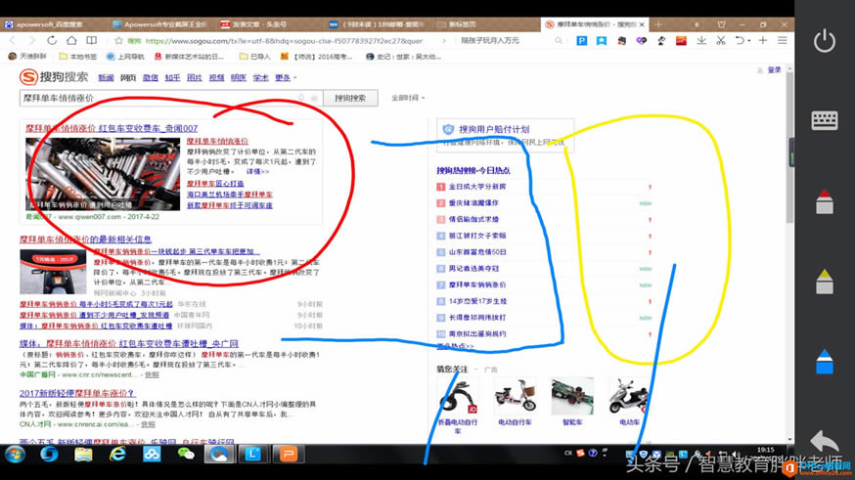855x480 pixels.
Task: Open a new tab with the plus button
Action: point(658,24)
